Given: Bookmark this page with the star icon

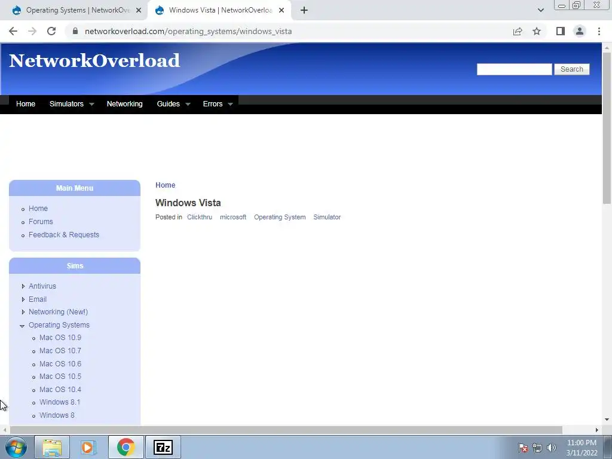Looking at the screenshot, I should click(537, 31).
